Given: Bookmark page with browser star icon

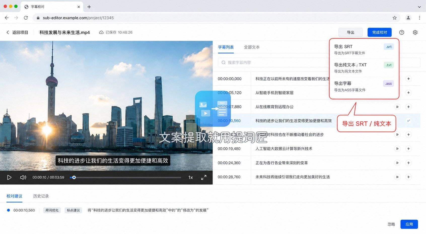Looking at the screenshot, I should 395,18.
